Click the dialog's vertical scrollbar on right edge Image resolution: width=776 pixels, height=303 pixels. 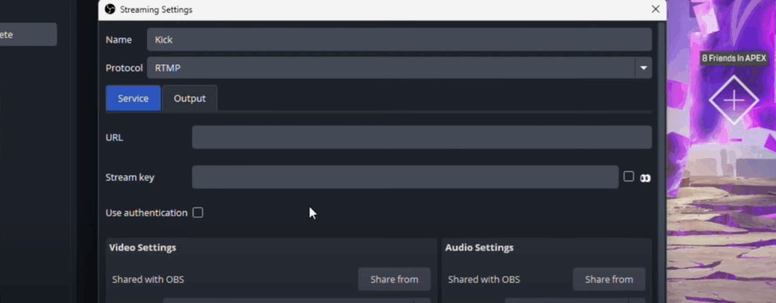pos(663,151)
